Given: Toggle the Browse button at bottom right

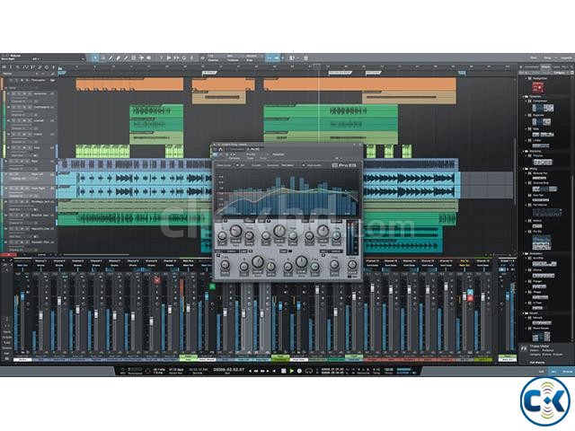Looking at the screenshot, I should (x=567, y=371).
